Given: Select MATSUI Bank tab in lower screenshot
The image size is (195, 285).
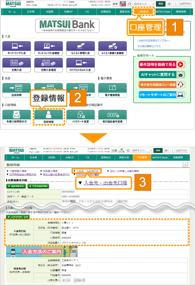Looking at the screenshot, I should tap(160, 157).
